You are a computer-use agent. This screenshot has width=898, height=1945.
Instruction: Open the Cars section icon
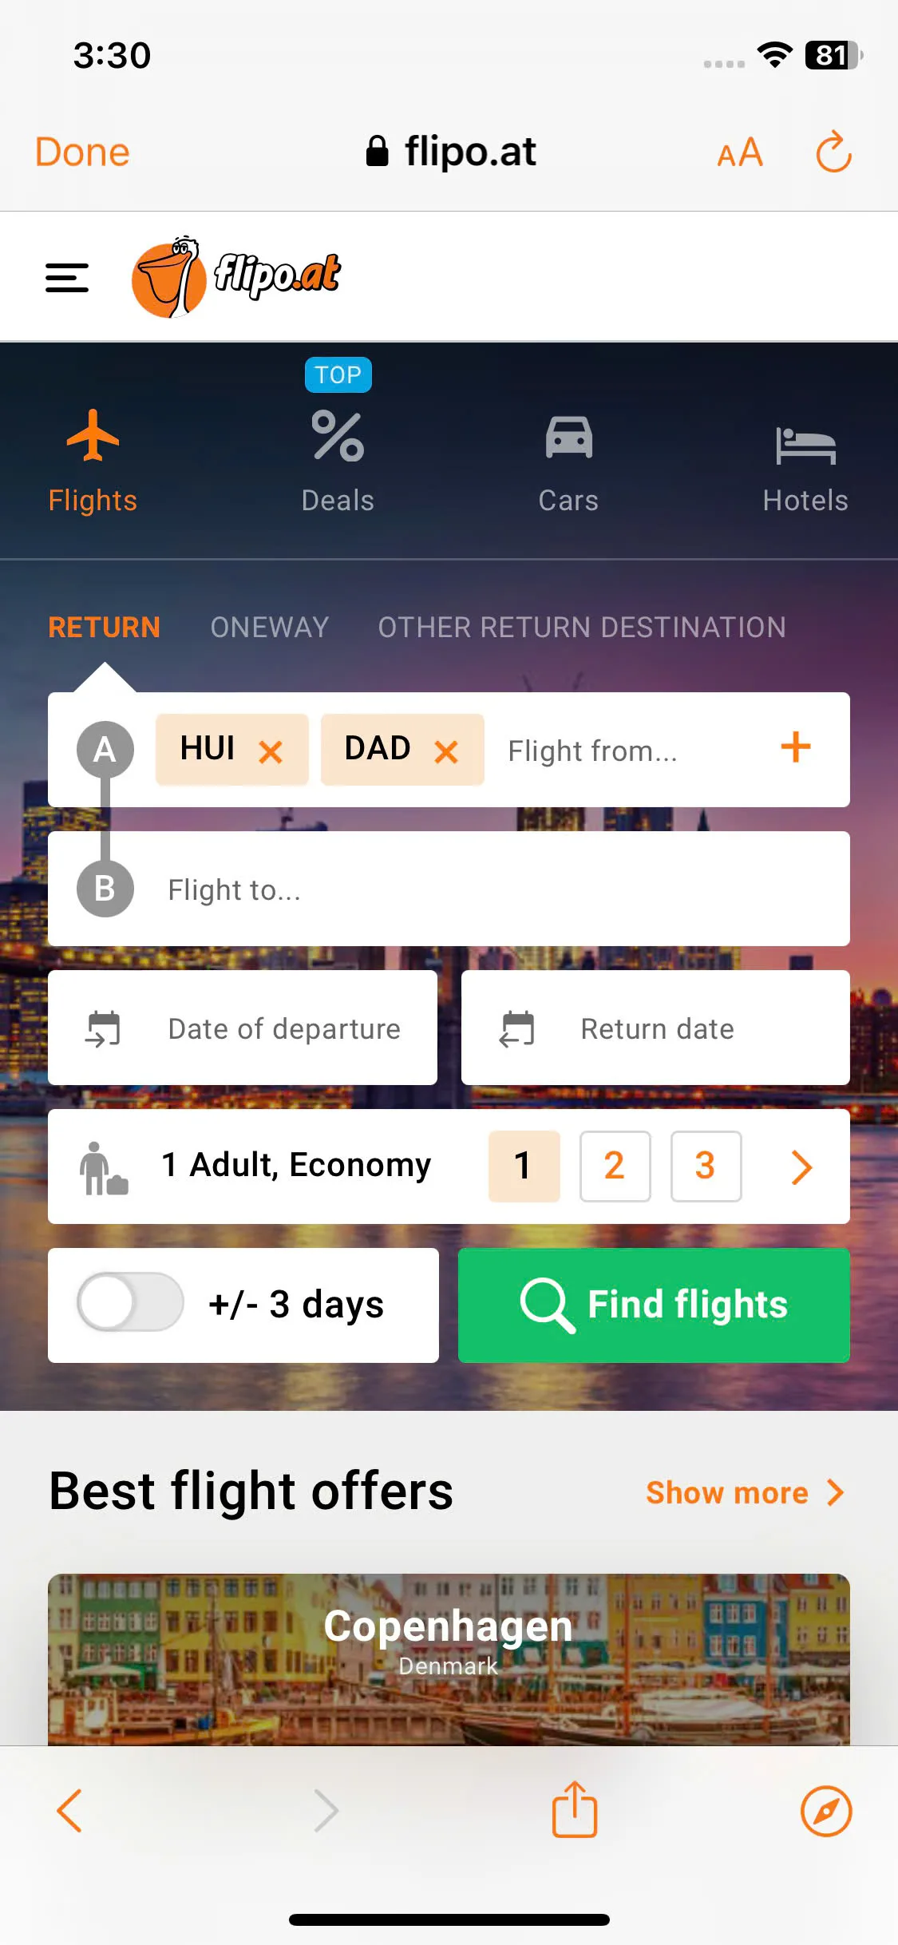pos(568,438)
